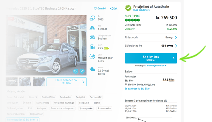This screenshot has width=212, height=122.
Task: Click 'Se bilen hos SEJ Biler' button
Action: tap(151, 58)
